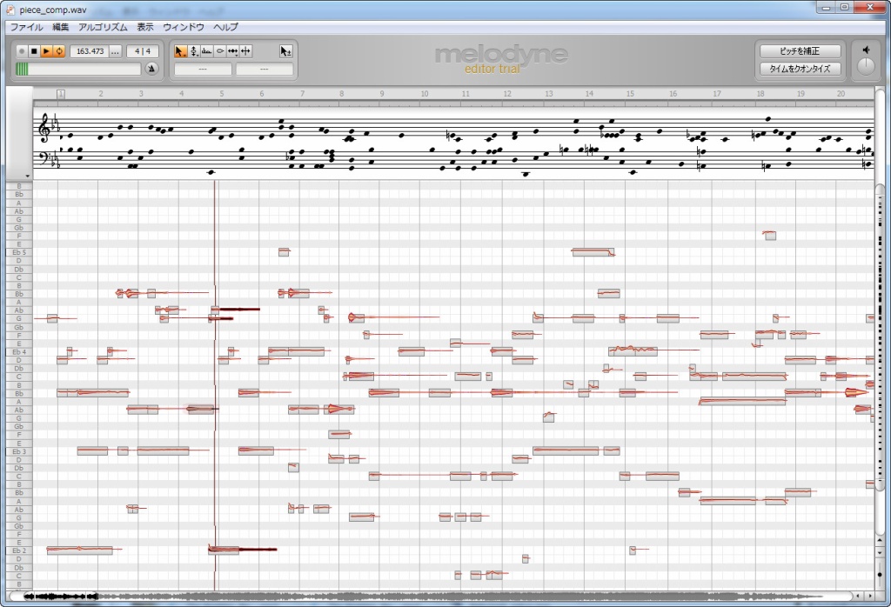Select the first Eb 2 note blob at bar 1
This screenshot has width=891, height=607.
tap(79, 550)
